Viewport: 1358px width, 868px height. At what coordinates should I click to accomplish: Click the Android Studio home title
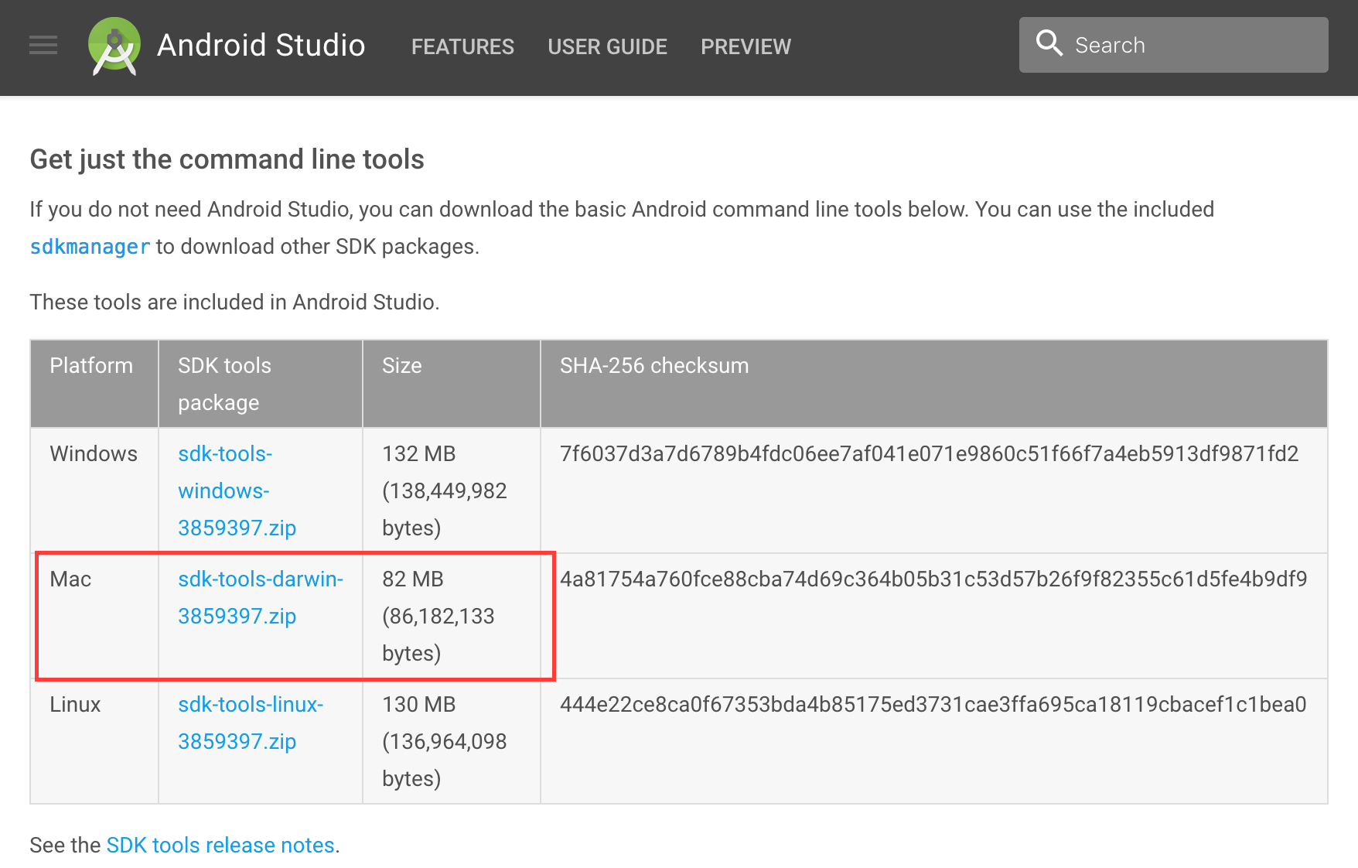pos(261,45)
